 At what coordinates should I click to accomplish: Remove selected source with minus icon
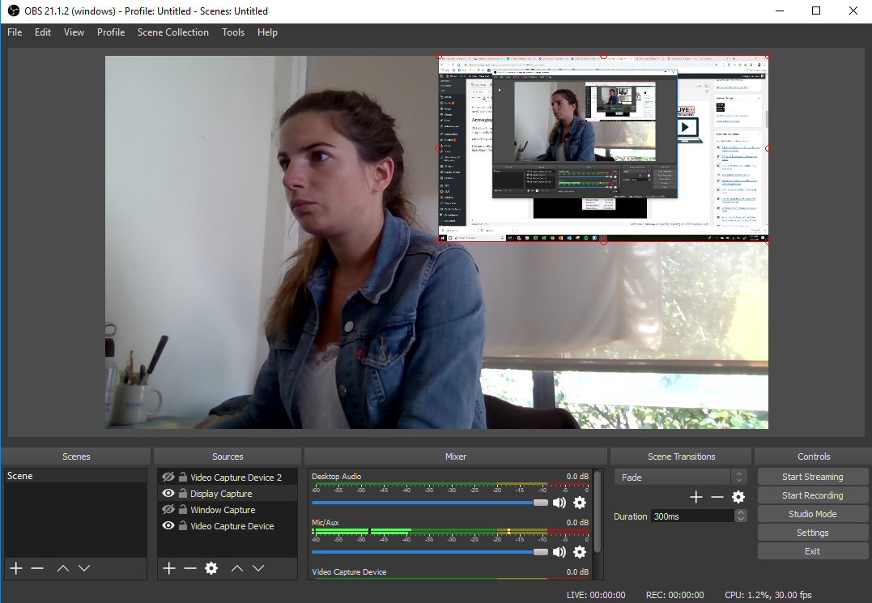point(190,568)
